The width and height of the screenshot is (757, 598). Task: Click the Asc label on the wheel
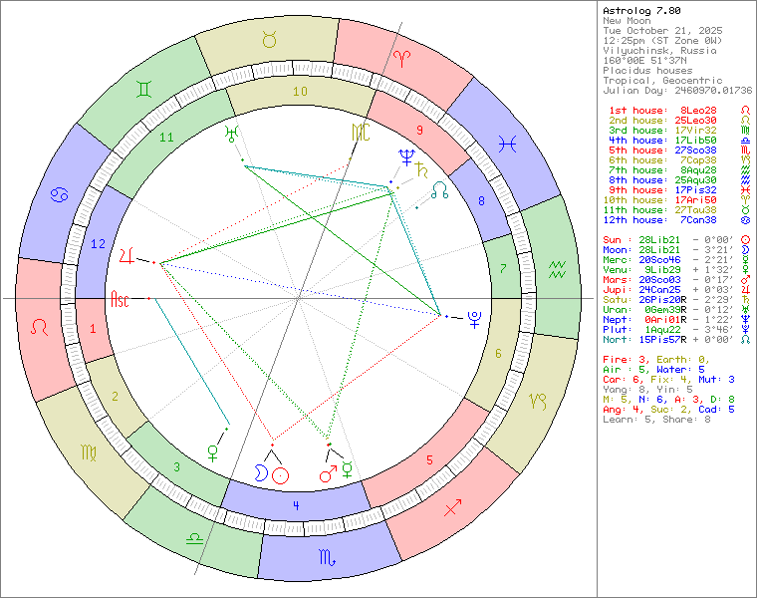click(x=121, y=298)
